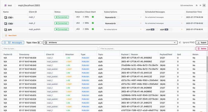Click the Timestamp column header
Screen dimensions: 208x112
point(24,54)
